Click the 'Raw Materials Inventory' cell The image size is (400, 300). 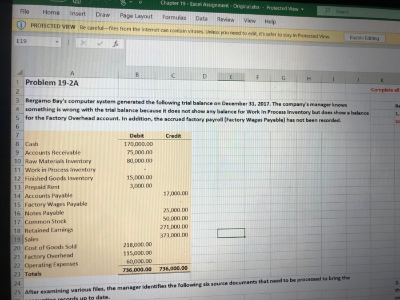pos(58,161)
